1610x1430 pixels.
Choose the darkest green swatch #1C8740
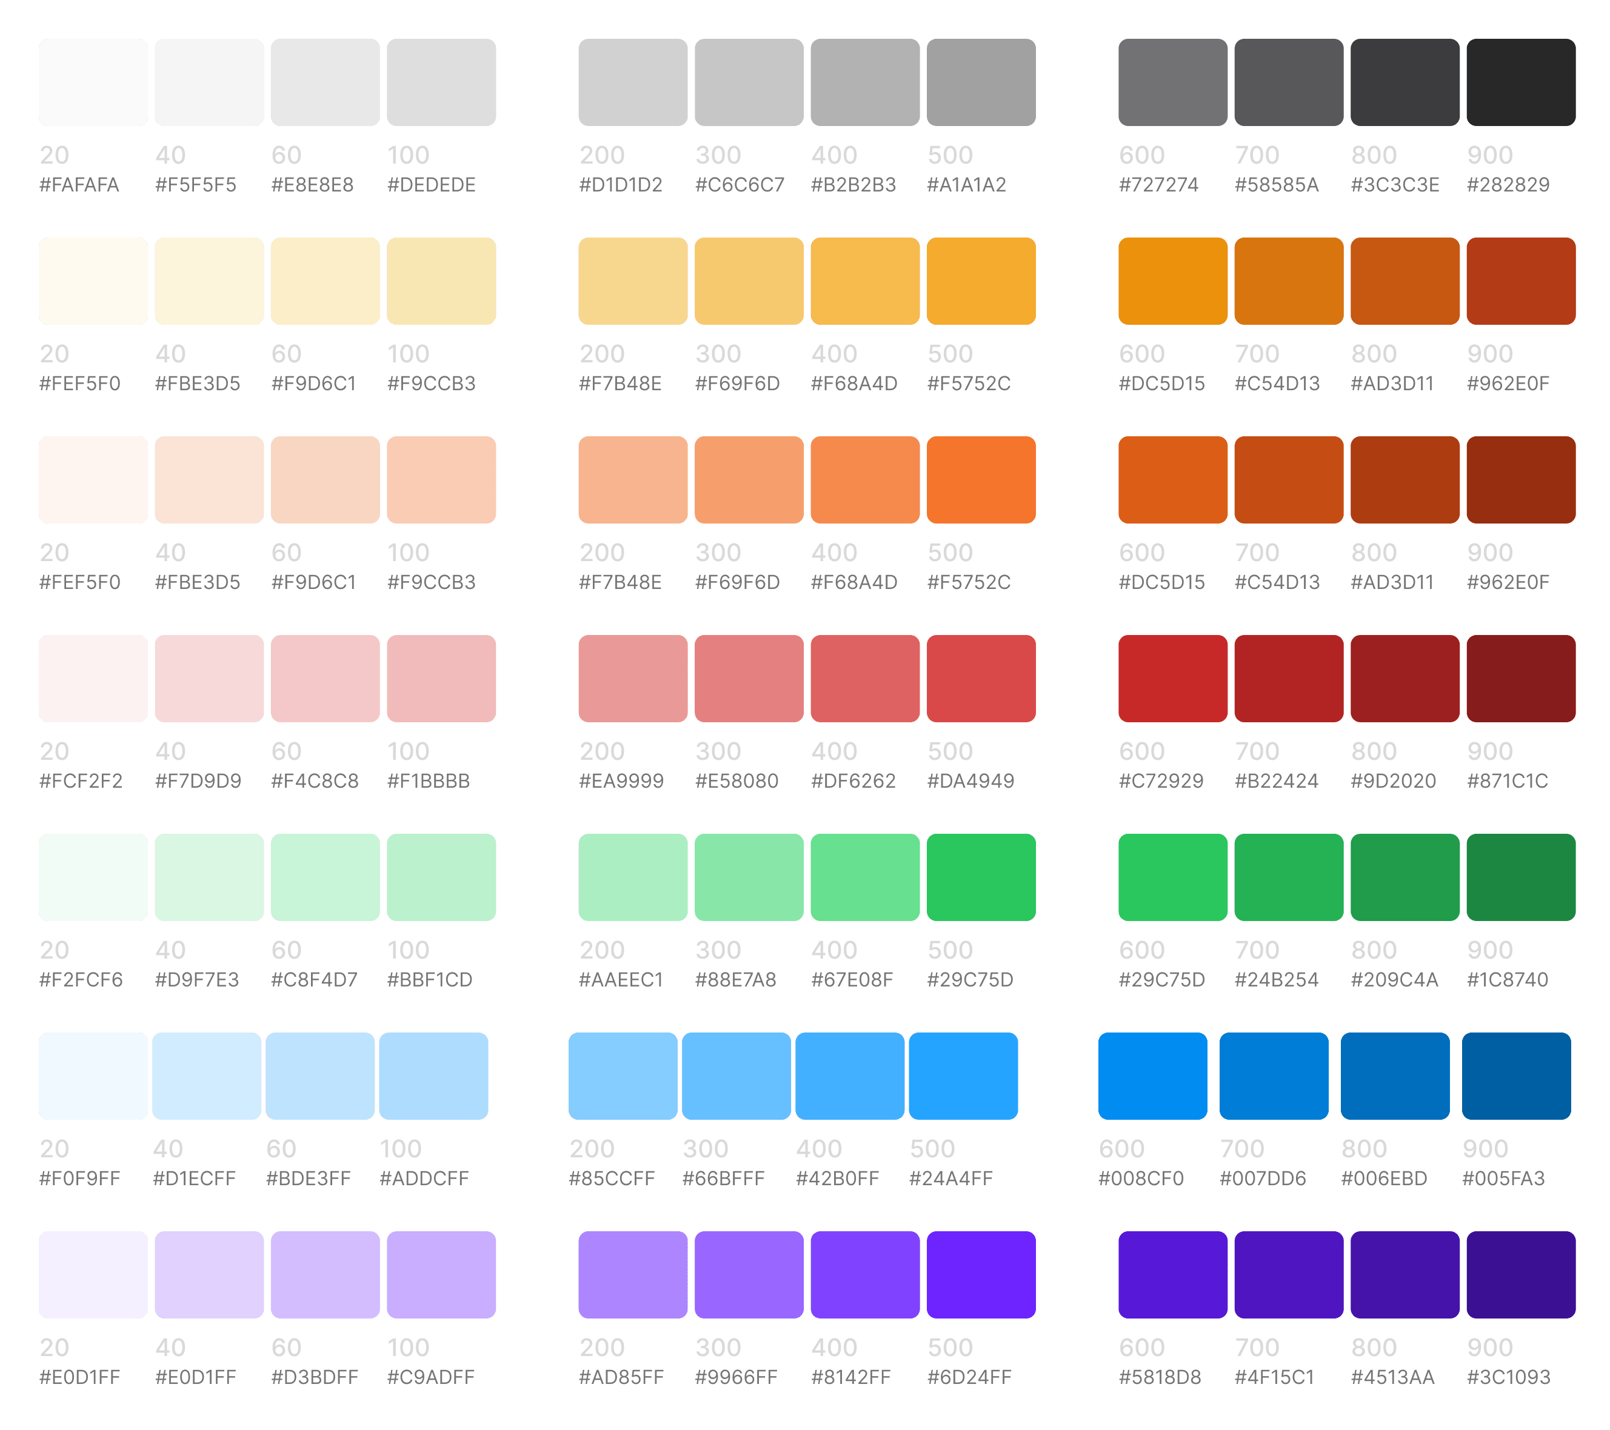tap(1521, 877)
